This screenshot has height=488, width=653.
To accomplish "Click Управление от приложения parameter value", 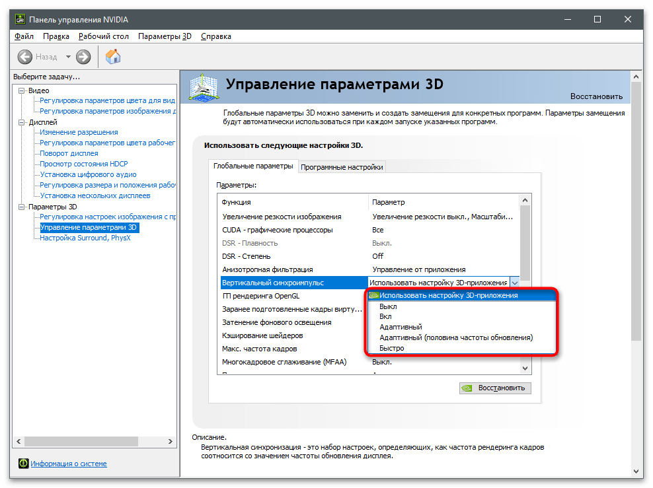I will point(419,269).
